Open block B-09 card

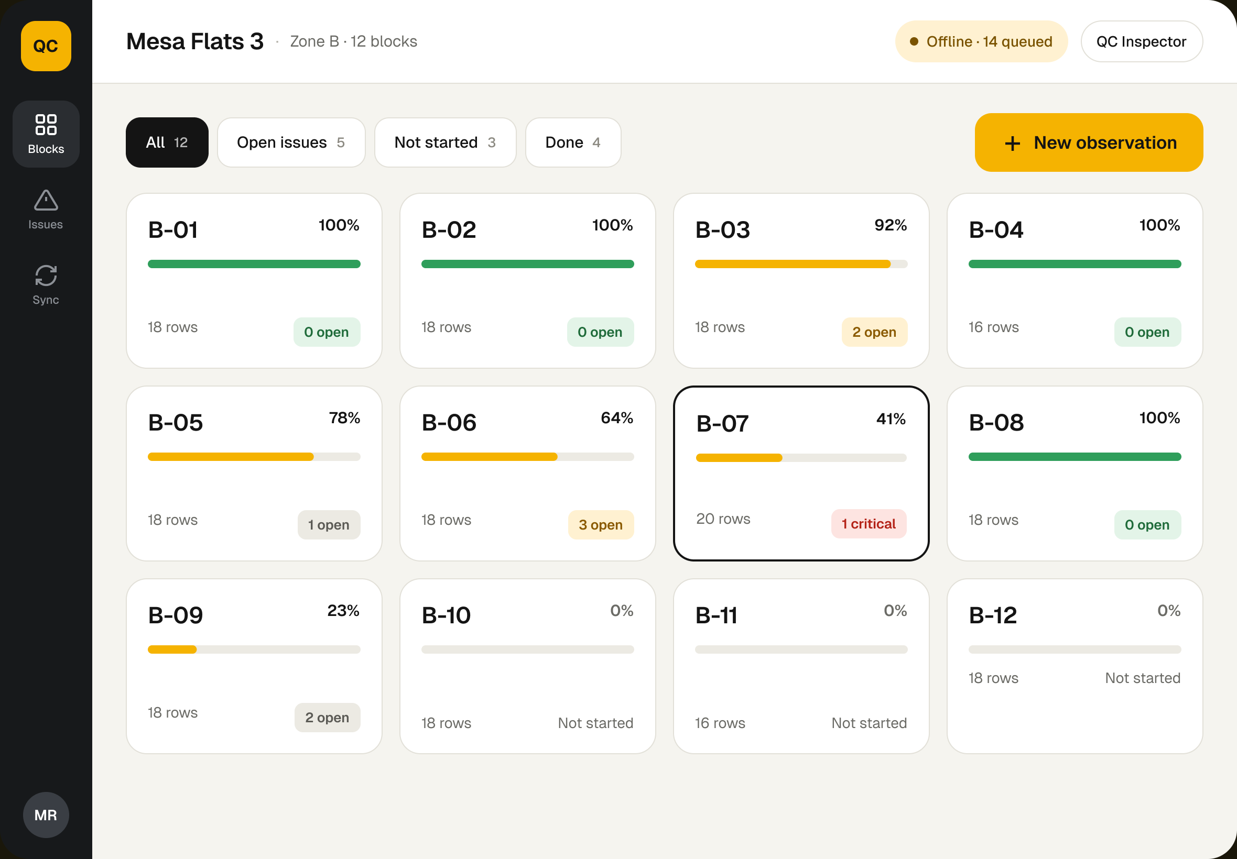pos(254,666)
